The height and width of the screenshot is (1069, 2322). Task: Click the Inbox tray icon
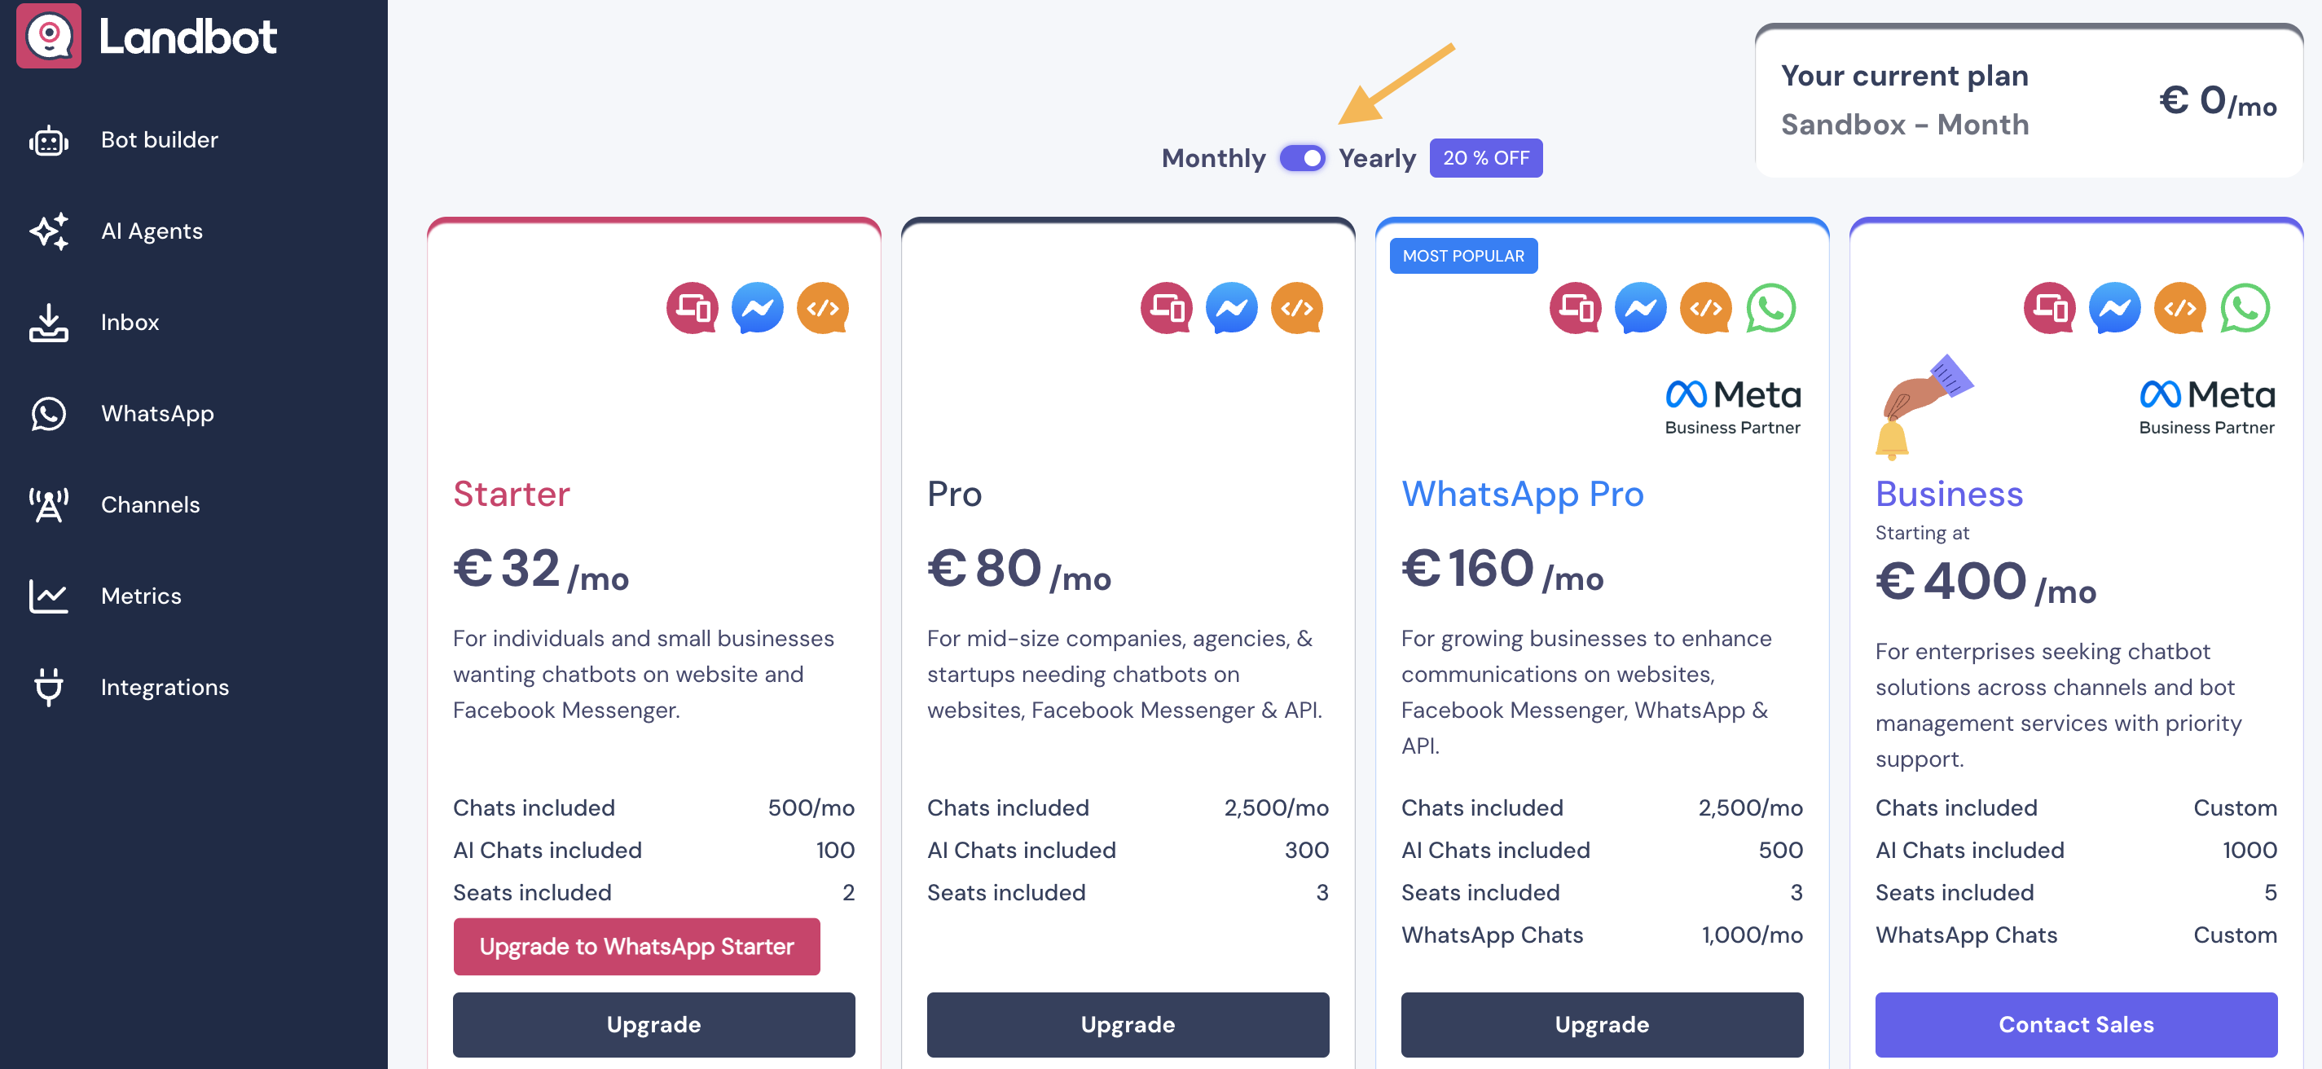click(x=49, y=323)
